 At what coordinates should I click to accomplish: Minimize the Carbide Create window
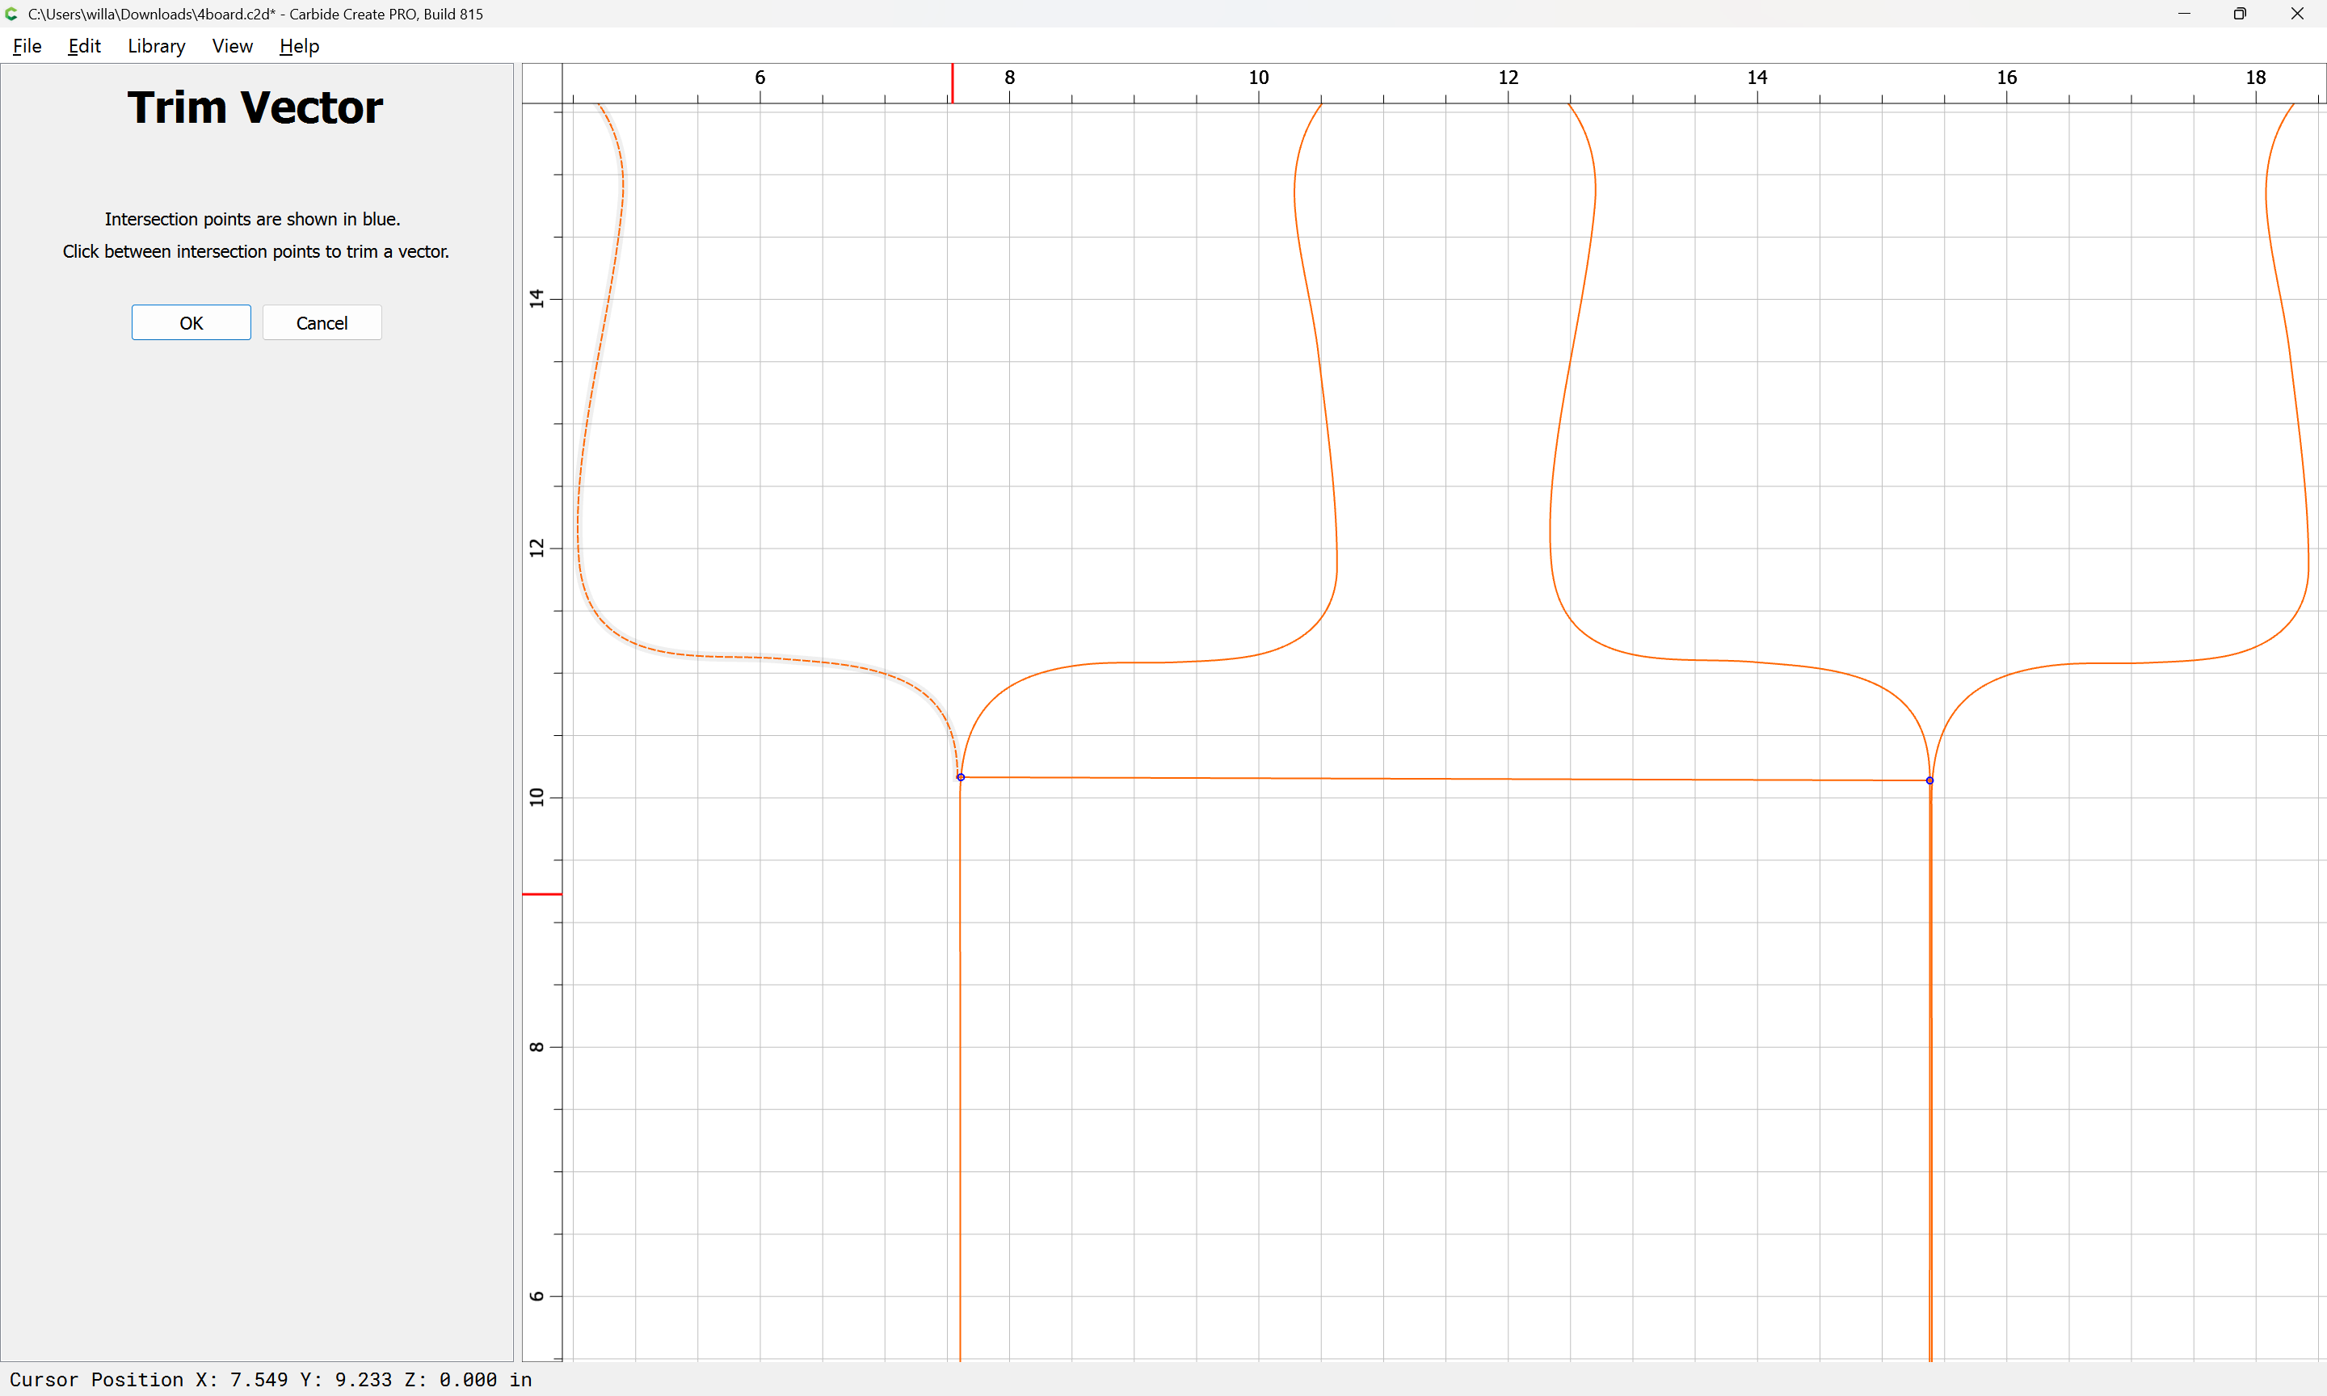(x=2184, y=13)
